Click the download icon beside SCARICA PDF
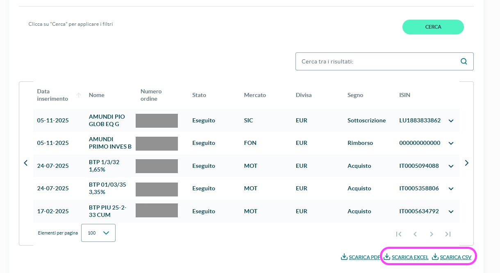 (x=344, y=257)
